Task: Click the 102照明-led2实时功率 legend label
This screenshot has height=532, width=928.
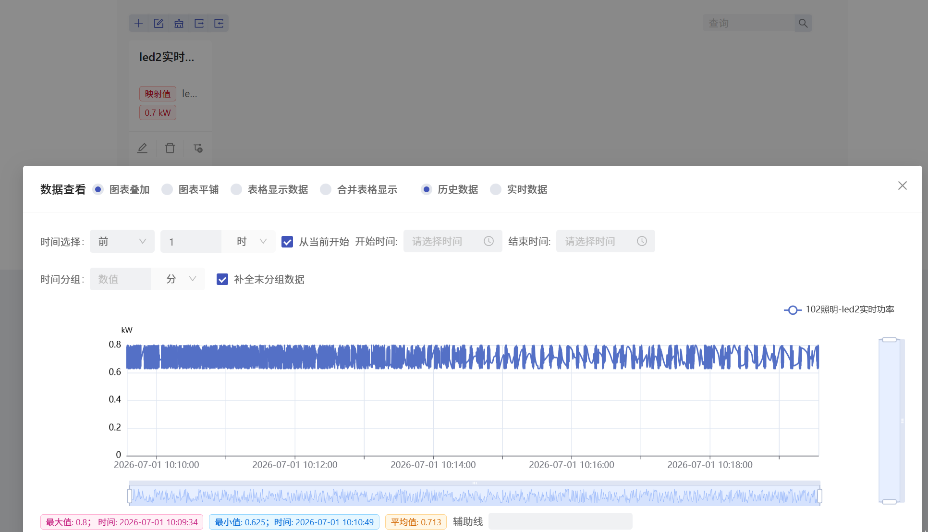Action: 850,309
